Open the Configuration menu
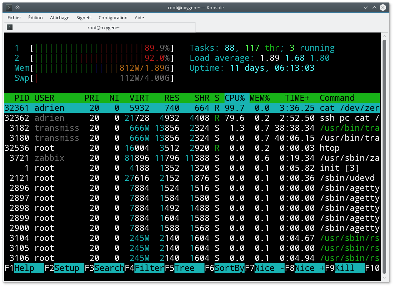Screen dimensions: 394x287 [x=113, y=18]
